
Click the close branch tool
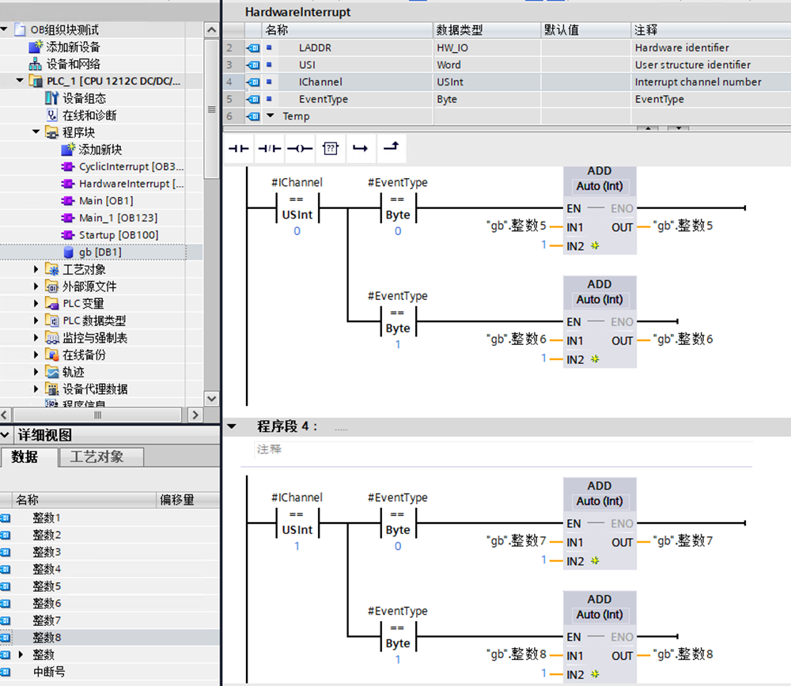coord(391,147)
